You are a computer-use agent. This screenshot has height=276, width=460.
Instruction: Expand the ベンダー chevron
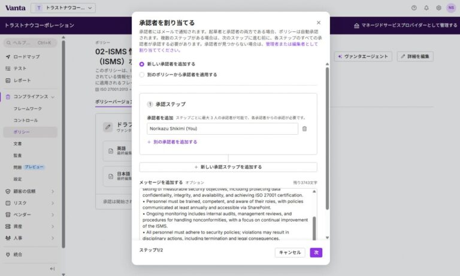point(53,215)
